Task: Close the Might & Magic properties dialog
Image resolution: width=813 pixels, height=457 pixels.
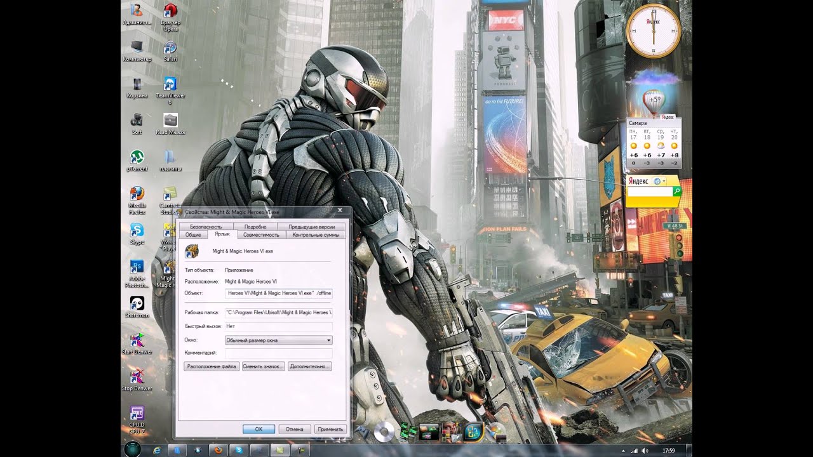Action: click(x=340, y=210)
